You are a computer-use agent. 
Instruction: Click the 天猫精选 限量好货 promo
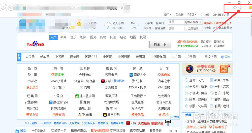(x=150, y=123)
